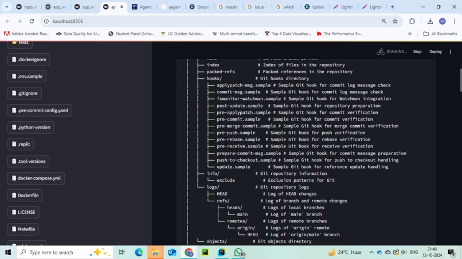Open Adobe Acrobat Rea... bookmark
Image resolution: width=462 pixels, height=259 pixels.
click(26, 34)
